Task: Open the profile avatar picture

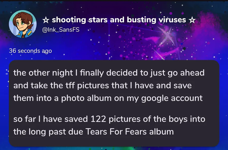Action: [21, 24]
